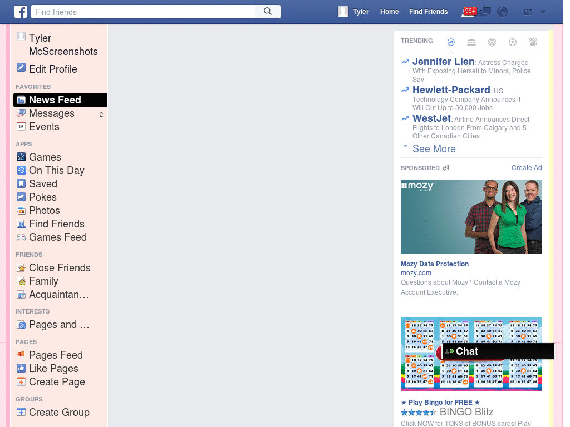View notifications via the globe icon
Viewport: 570px width, 427px height.
(x=502, y=12)
